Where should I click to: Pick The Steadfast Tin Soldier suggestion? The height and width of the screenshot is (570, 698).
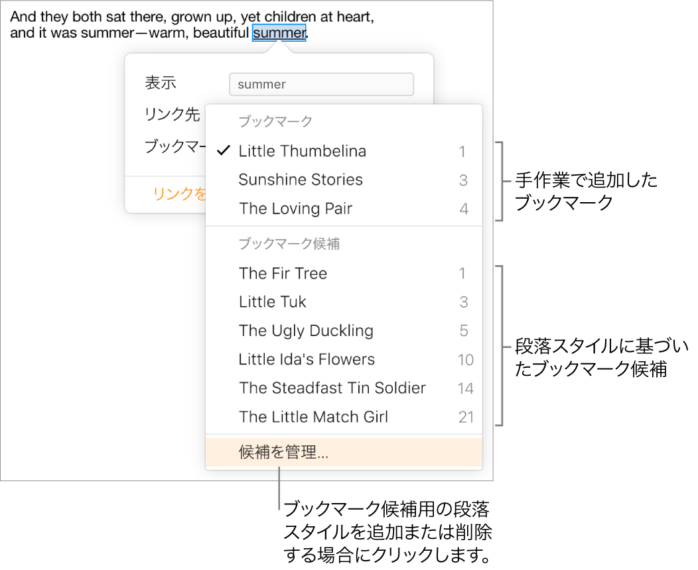pyautogui.click(x=332, y=388)
